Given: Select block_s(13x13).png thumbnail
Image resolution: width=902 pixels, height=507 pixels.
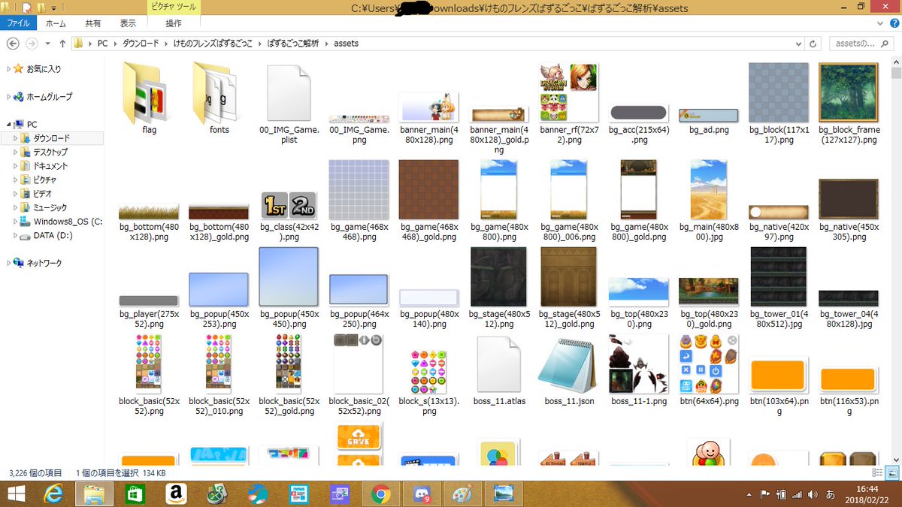Looking at the screenshot, I should [x=428, y=371].
